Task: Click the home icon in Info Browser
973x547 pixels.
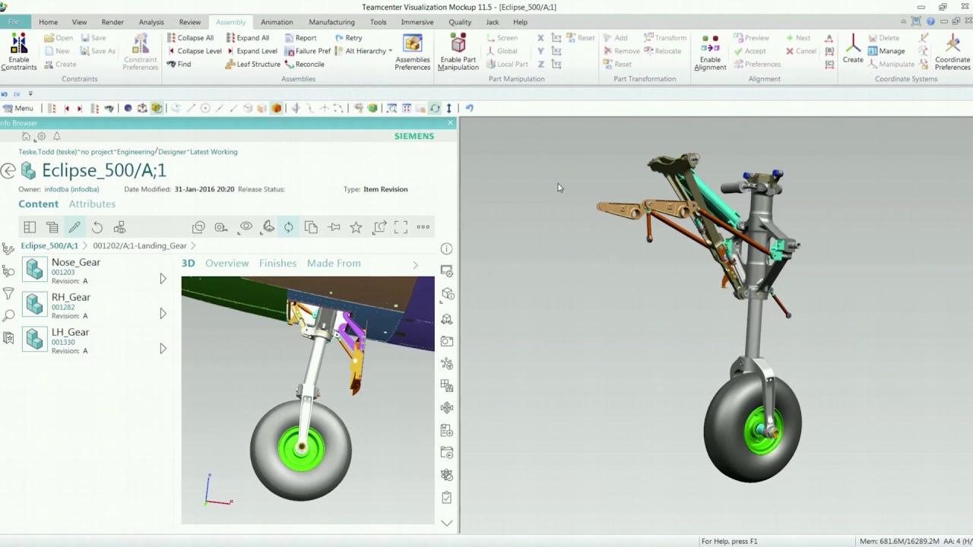Action: (x=26, y=137)
